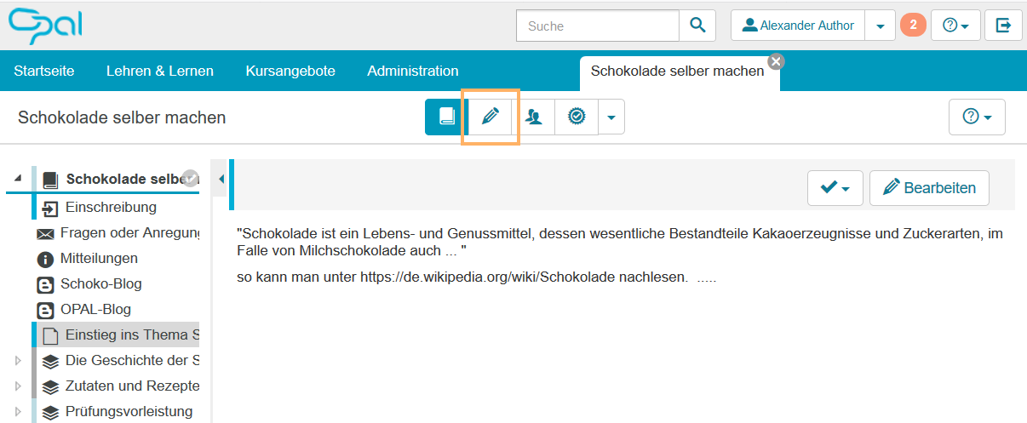Click the Bearbeiten button
This screenshot has height=423, width=1027.
pyautogui.click(x=929, y=188)
